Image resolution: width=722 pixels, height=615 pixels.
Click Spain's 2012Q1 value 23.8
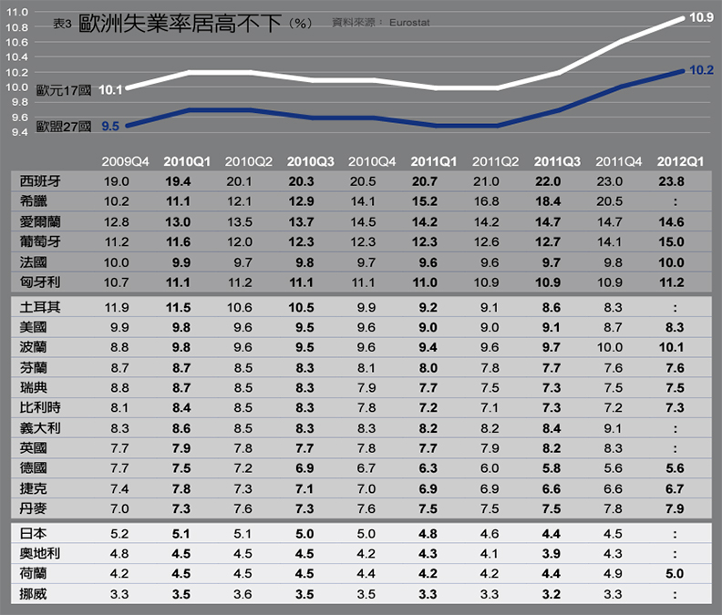pos(680,181)
